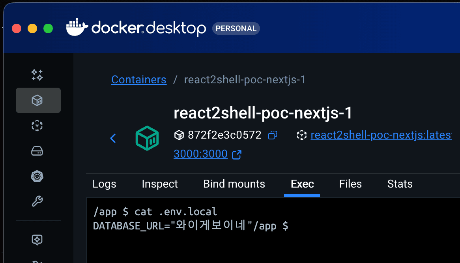Open Docker Scout from the sidebar

tap(37, 240)
